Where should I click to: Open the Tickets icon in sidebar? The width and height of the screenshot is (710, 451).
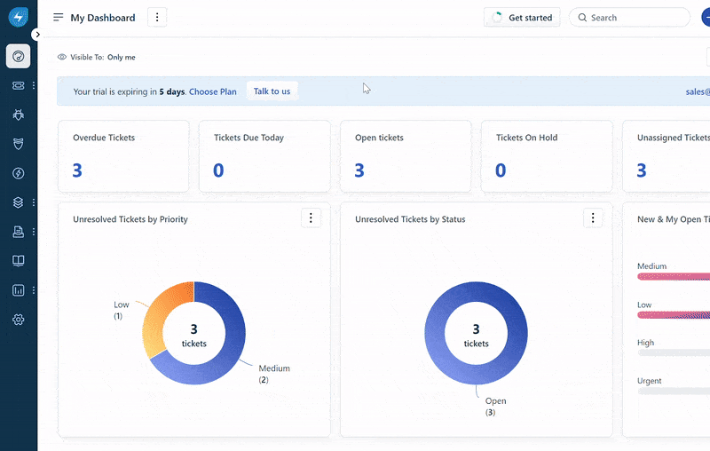(x=18, y=85)
